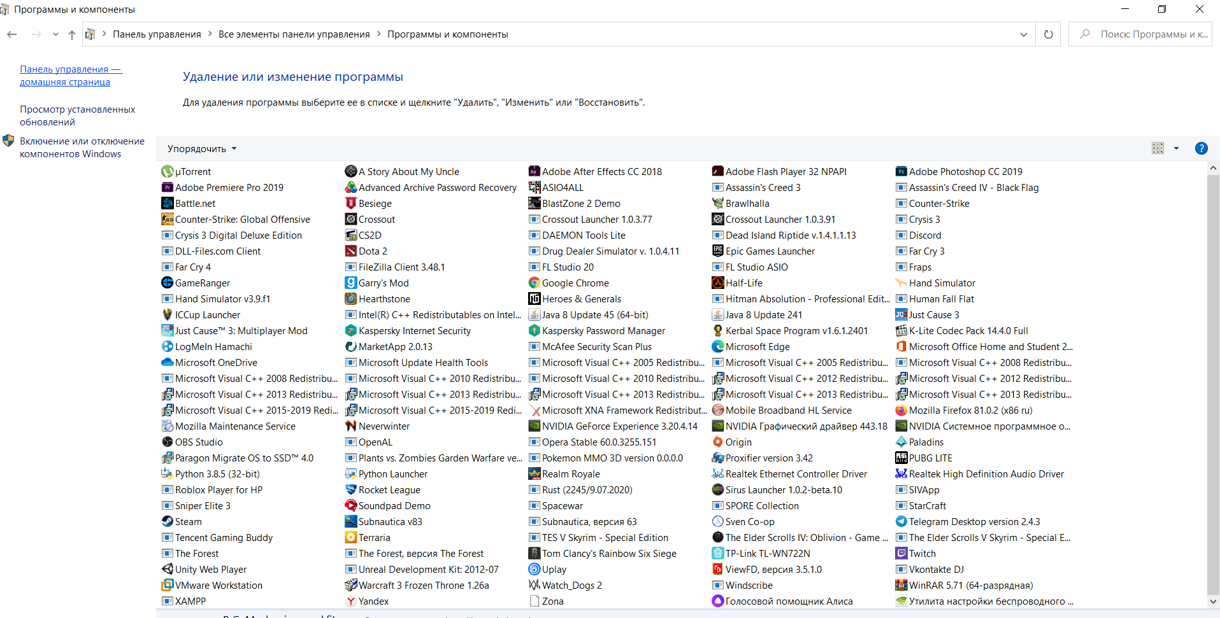Click the search Программы и компоненты field
This screenshot has width=1220, height=618.
pyautogui.click(x=1140, y=34)
